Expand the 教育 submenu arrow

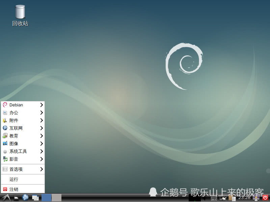point(42,136)
